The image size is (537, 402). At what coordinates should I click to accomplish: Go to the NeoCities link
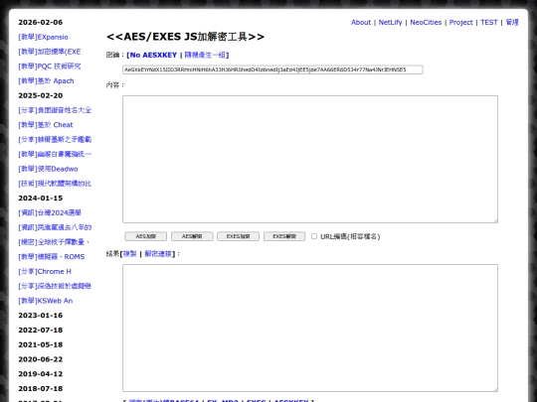[x=426, y=22]
